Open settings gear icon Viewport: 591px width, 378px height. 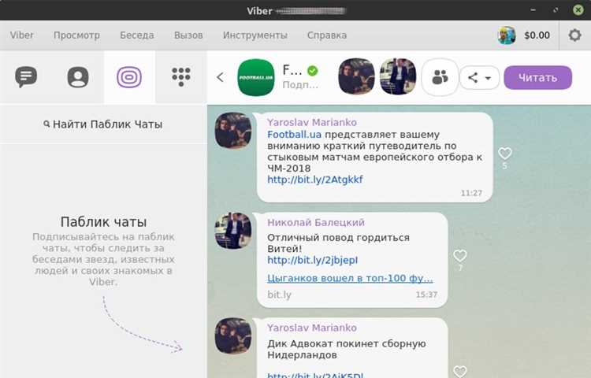point(574,35)
